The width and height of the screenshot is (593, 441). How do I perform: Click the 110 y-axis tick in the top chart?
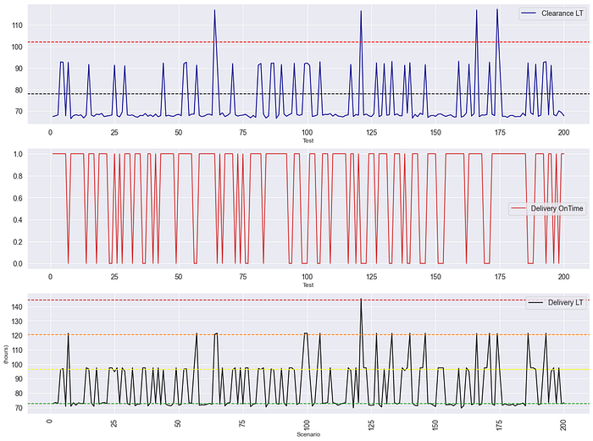pos(16,25)
